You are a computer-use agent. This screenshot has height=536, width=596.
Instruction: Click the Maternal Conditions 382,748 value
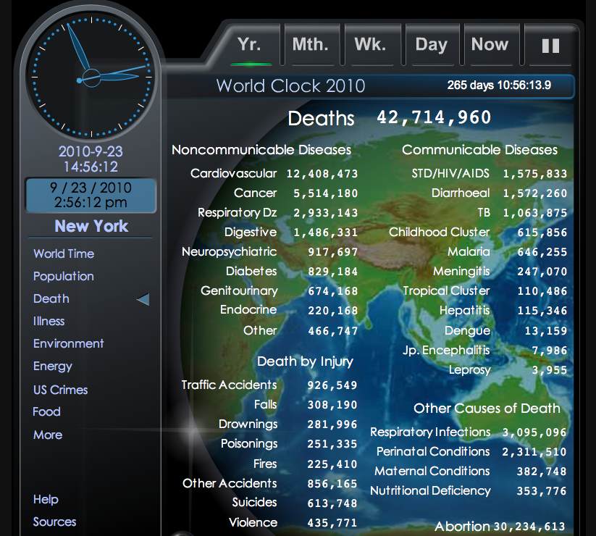[541, 472]
